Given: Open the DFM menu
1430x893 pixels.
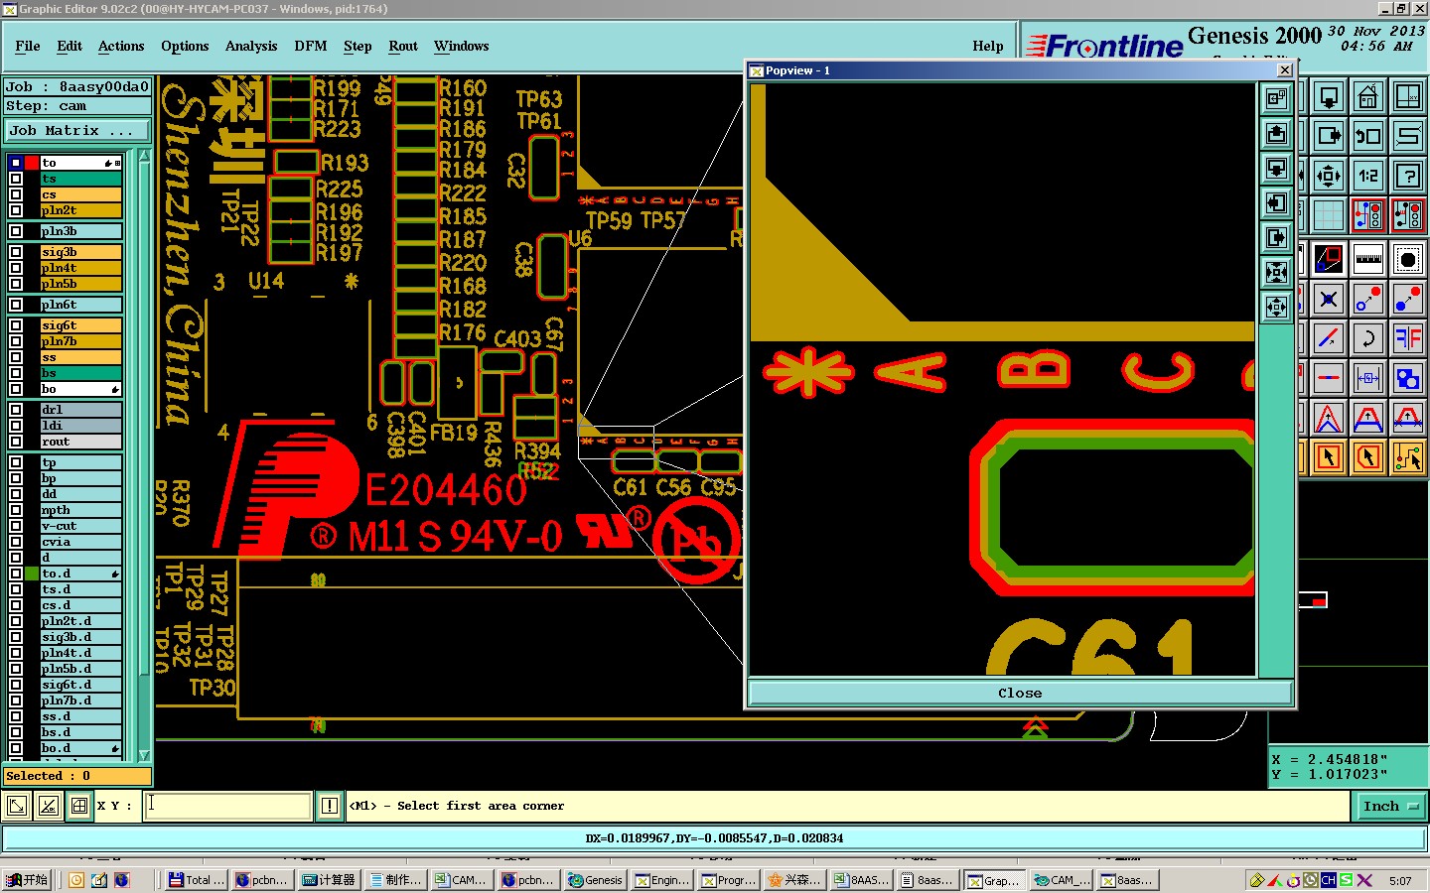Looking at the screenshot, I should (x=311, y=46).
